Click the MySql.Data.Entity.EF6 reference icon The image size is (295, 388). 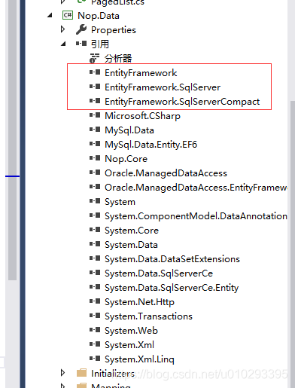pos(95,144)
